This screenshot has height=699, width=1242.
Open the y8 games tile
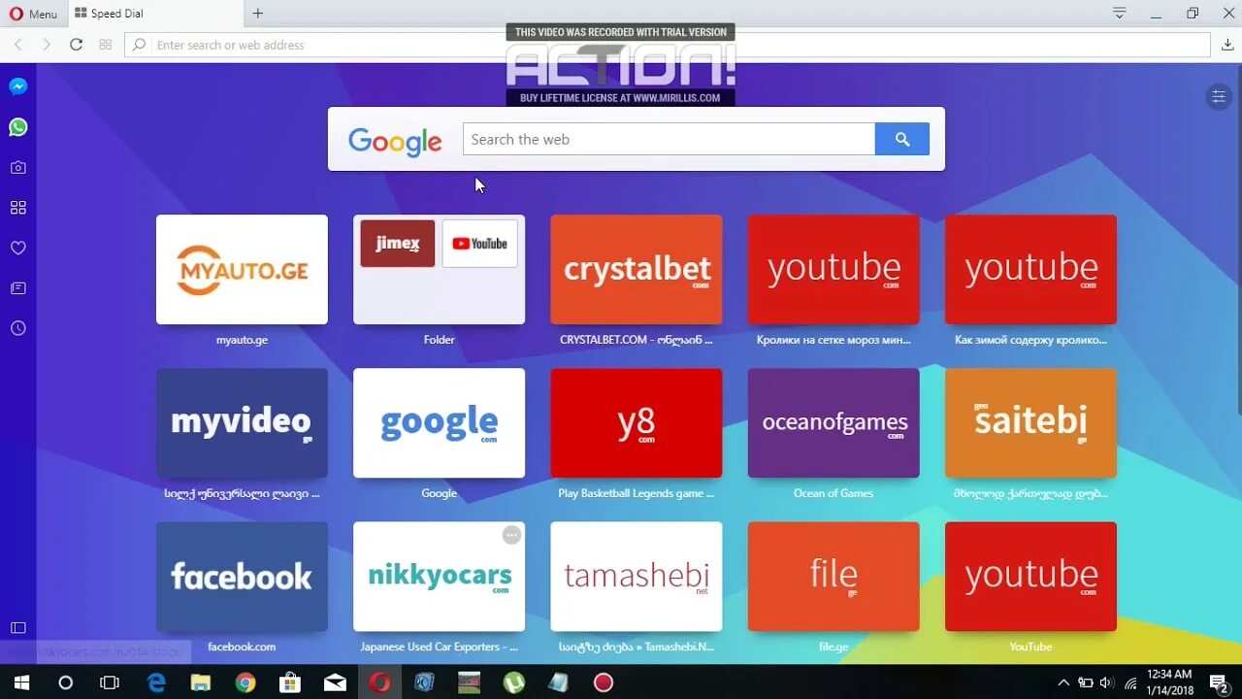[636, 423]
